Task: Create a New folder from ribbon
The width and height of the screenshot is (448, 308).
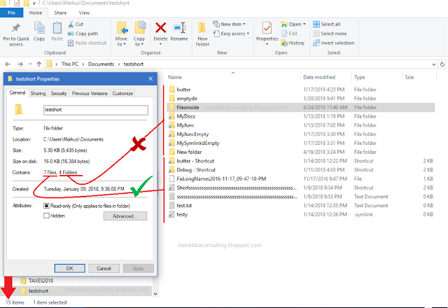Action: pos(202,34)
